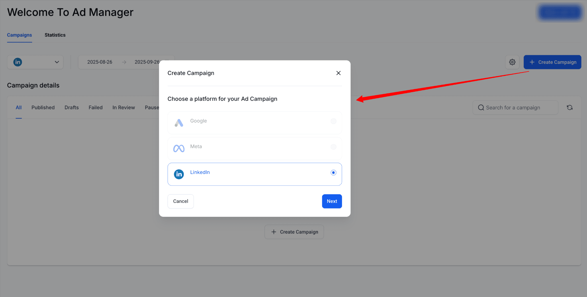Open the Campaigns tab
The image size is (587, 297).
[19, 35]
